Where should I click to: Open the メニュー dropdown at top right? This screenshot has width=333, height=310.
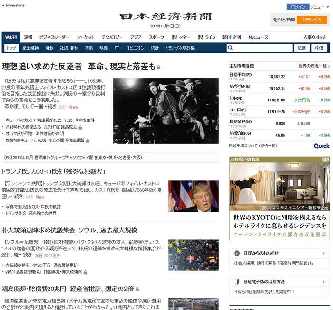(x=318, y=7)
